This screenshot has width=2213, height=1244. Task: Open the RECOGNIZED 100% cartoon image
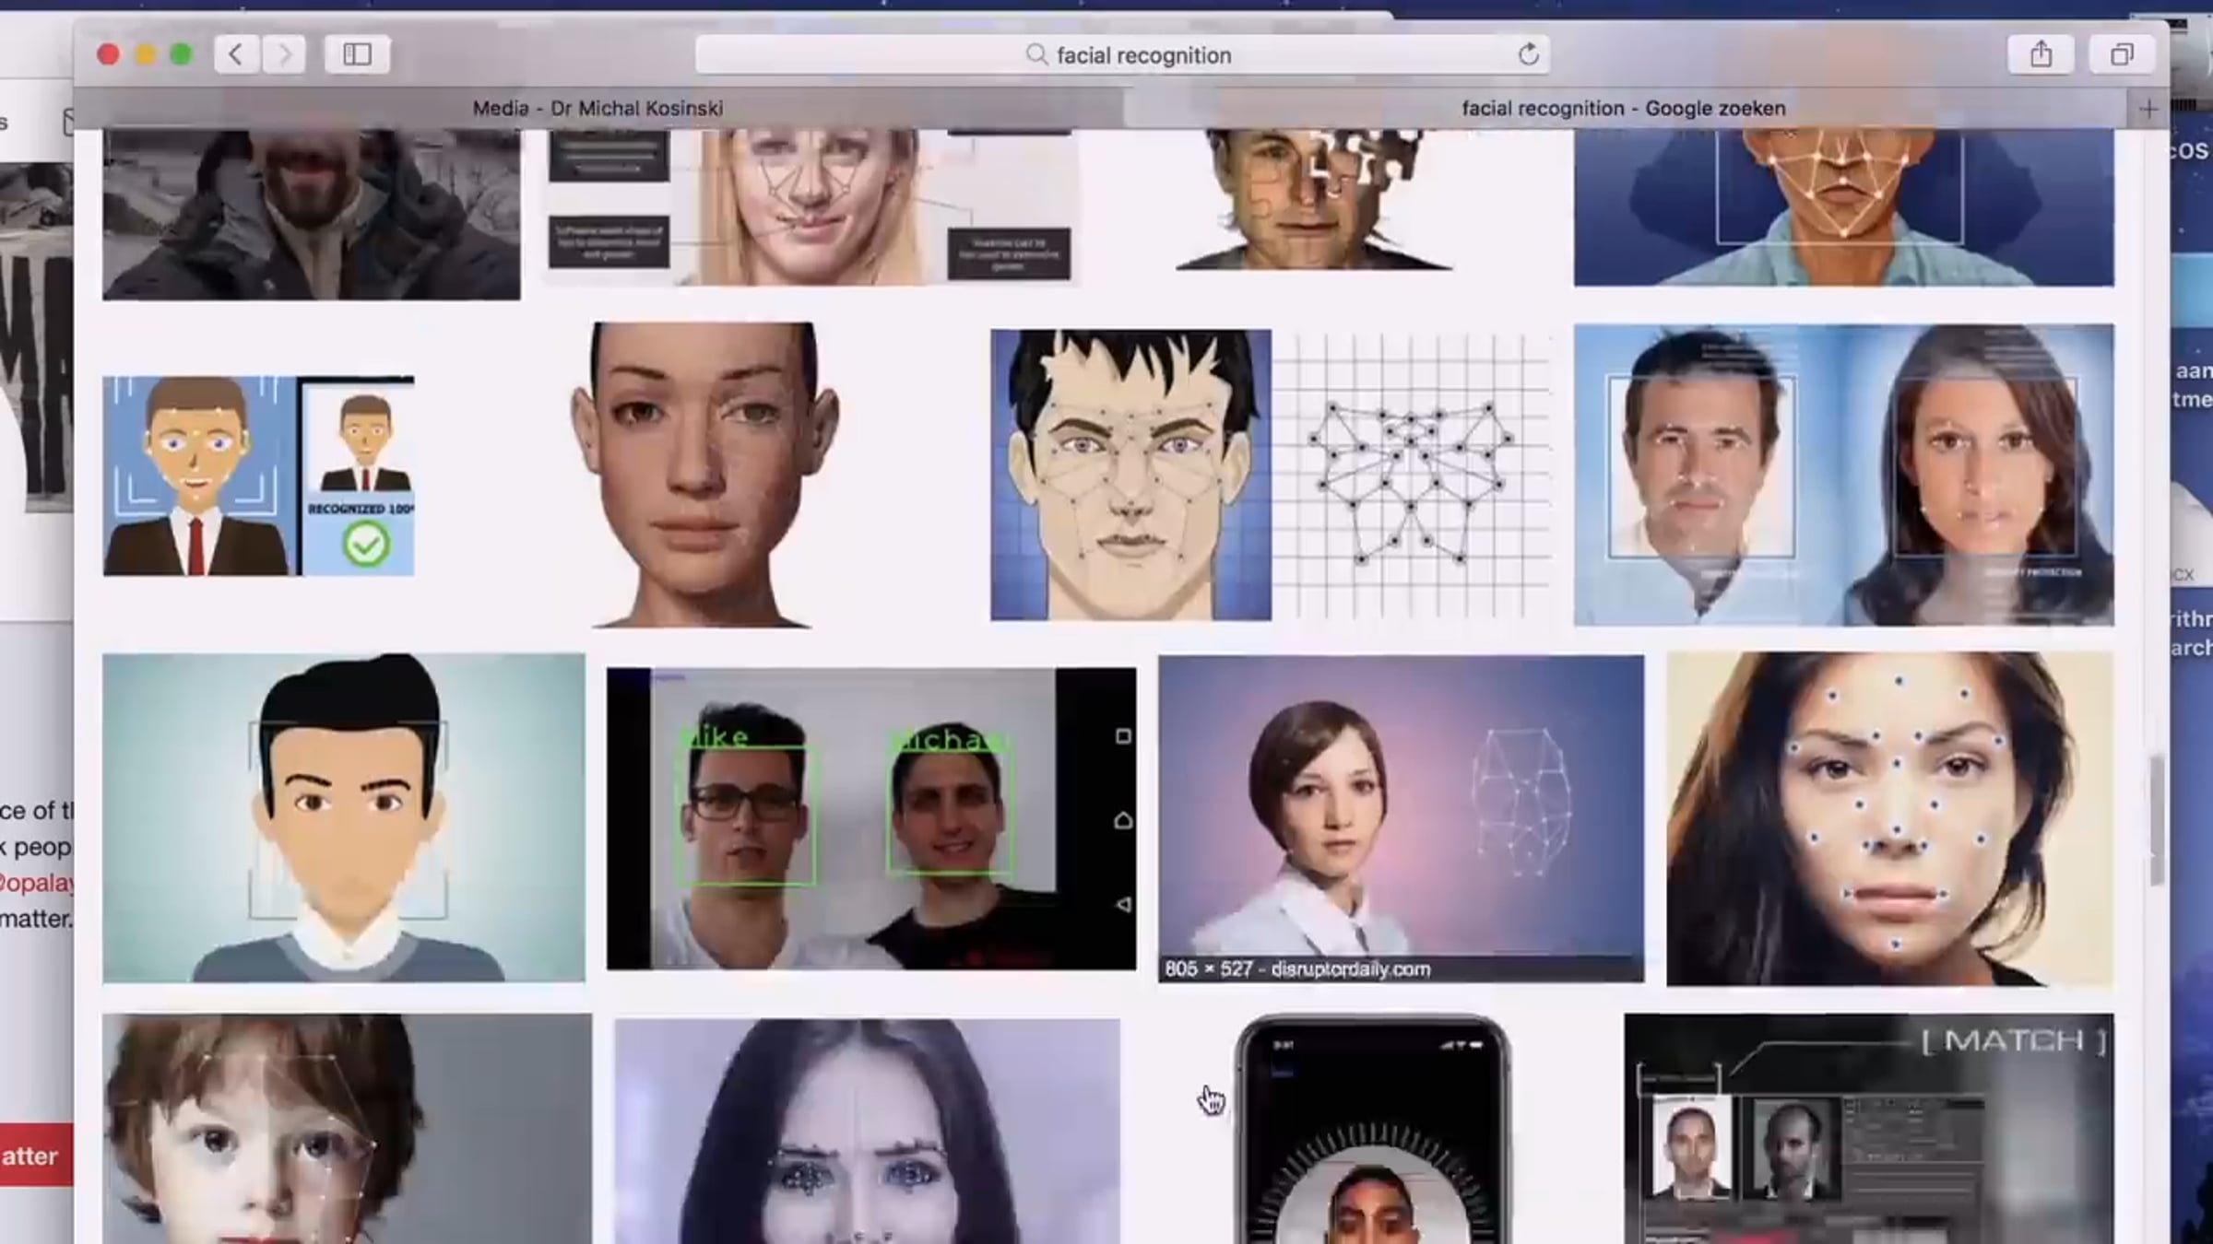point(258,475)
